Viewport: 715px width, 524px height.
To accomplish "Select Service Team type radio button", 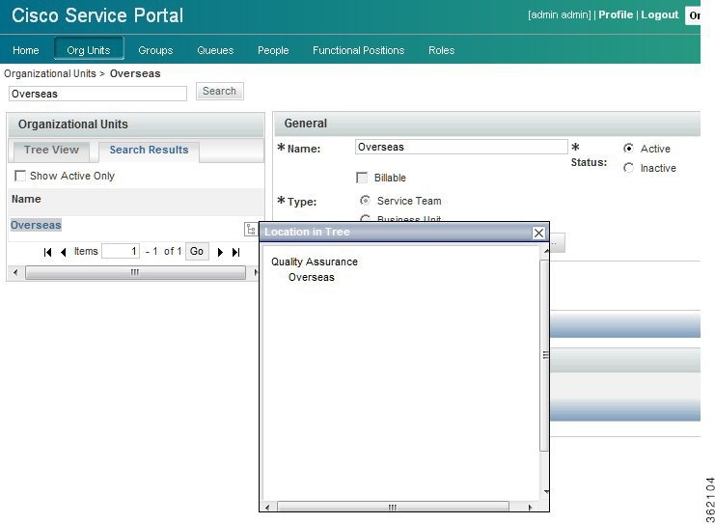I will (x=365, y=200).
